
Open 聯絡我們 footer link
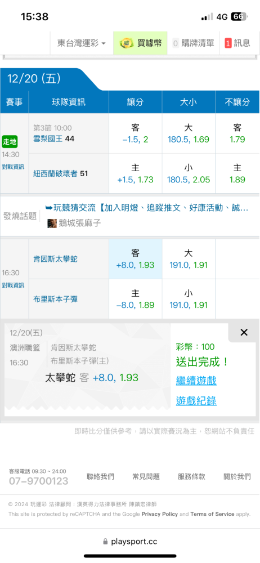[x=101, y=476]
